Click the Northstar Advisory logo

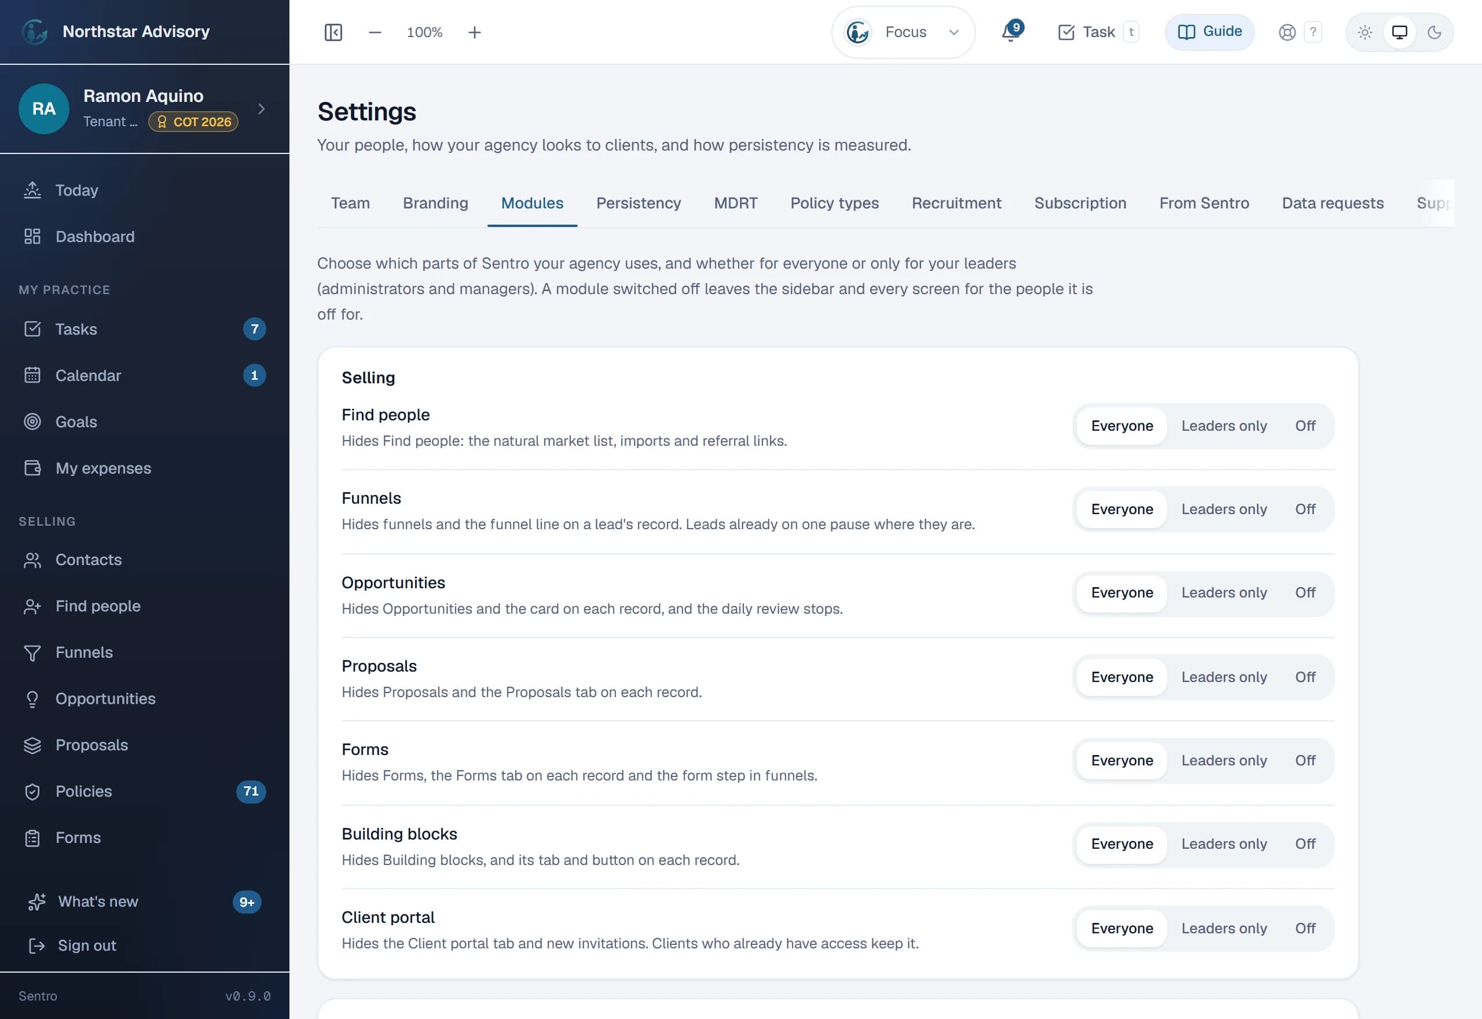[x=35, y=31]
